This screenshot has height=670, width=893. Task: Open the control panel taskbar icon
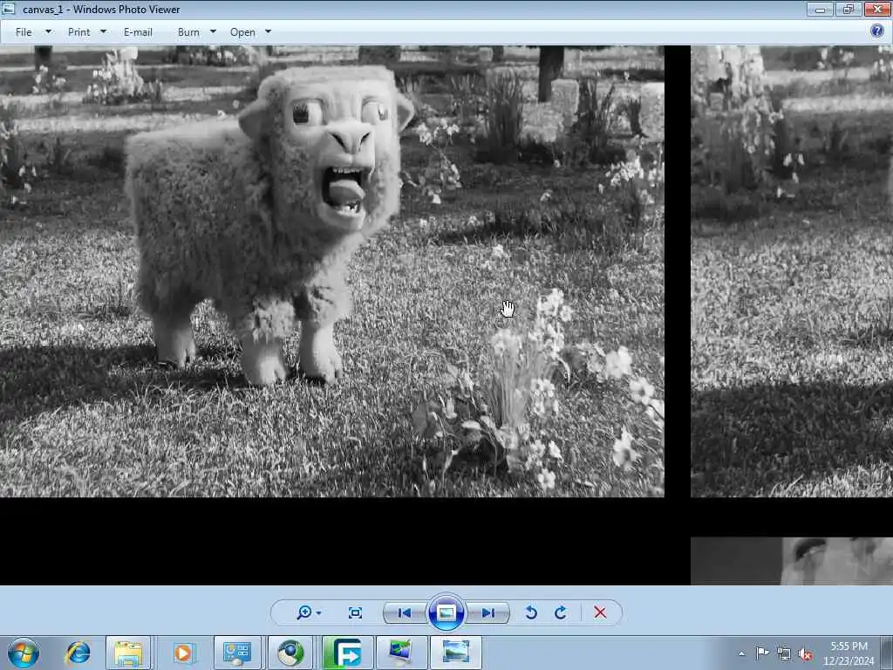point(237,653)
